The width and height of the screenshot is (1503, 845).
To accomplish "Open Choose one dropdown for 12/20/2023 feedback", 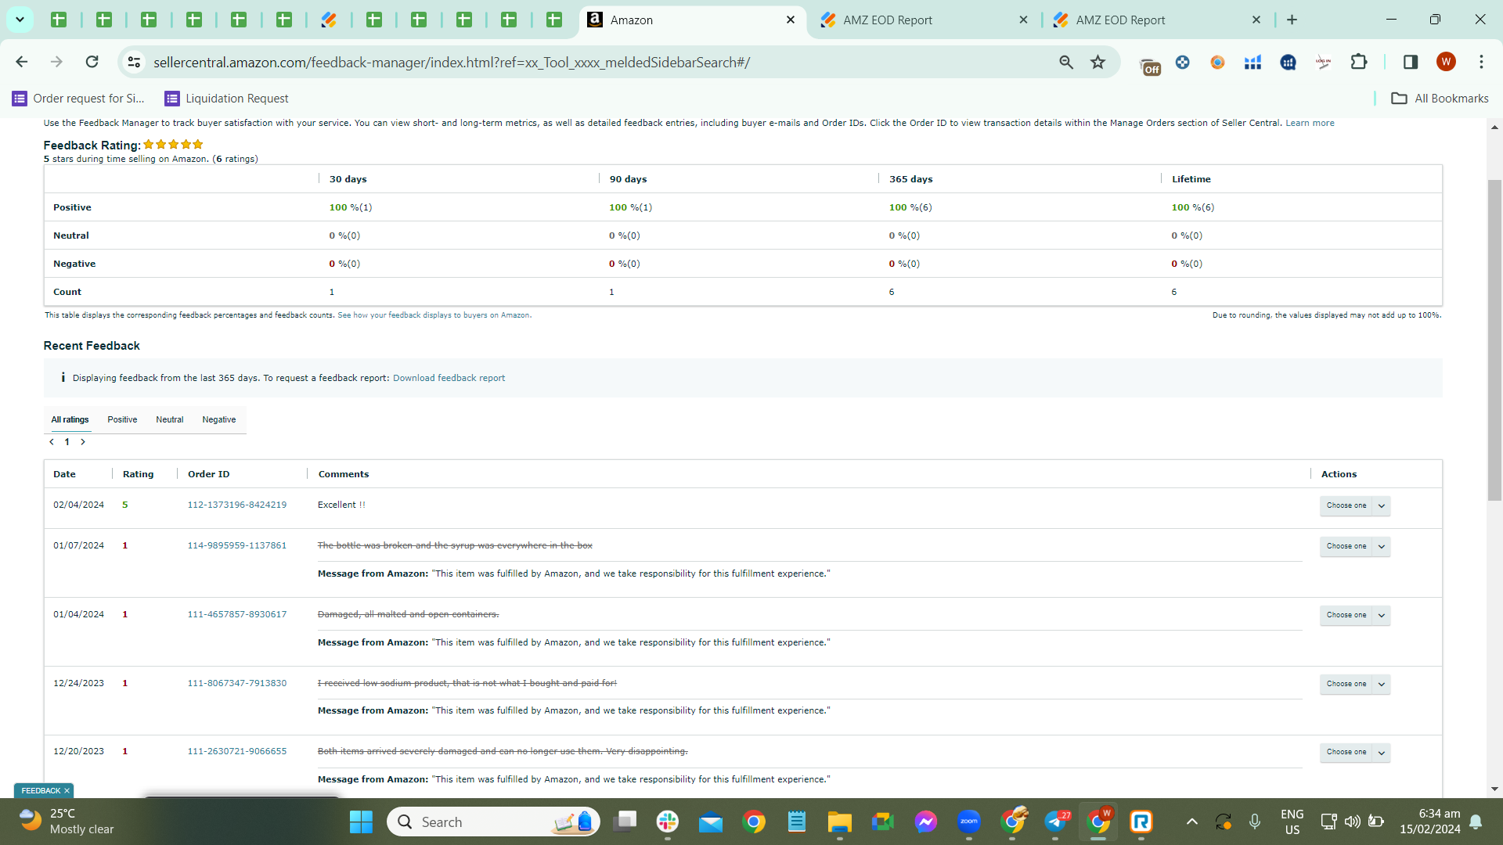I will coord(1355,752).
